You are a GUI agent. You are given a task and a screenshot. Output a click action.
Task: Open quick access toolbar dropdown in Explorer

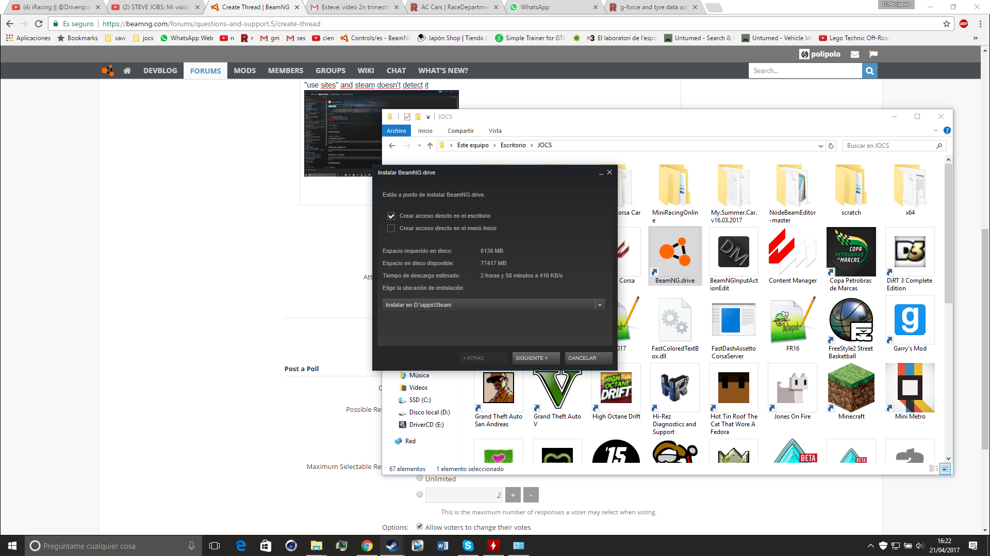pos(428,117)
